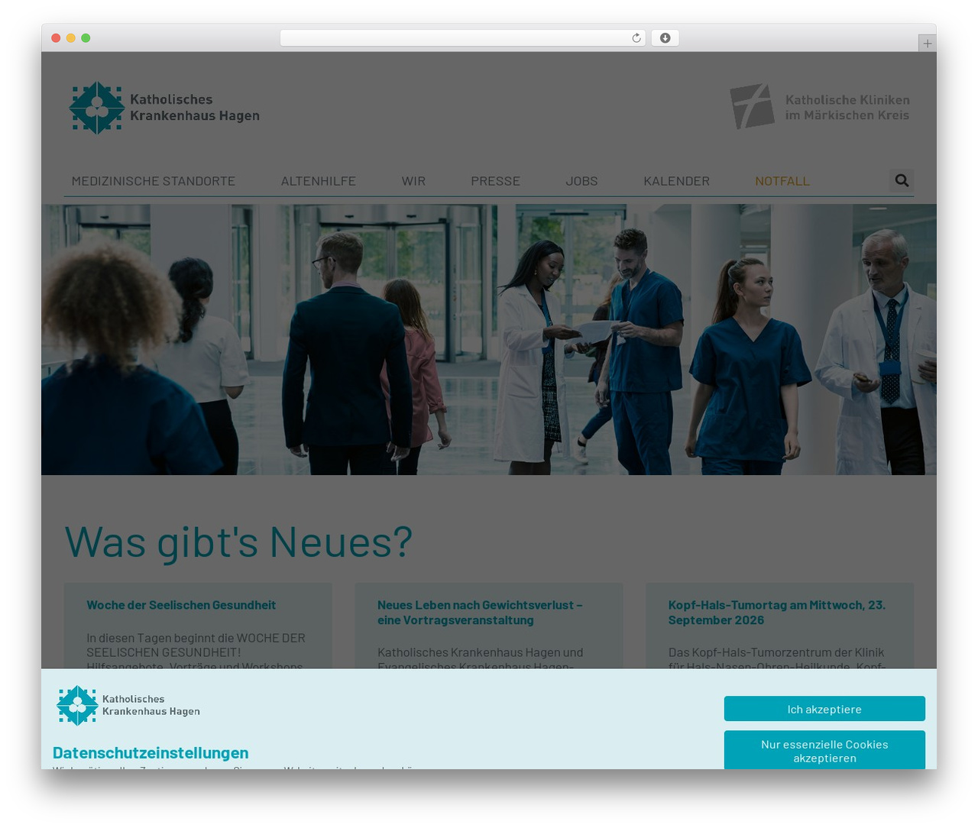978x828 pixels.
Task: Open the Jobs menu item
Action: pyautogui.click(x=581, y=181)
